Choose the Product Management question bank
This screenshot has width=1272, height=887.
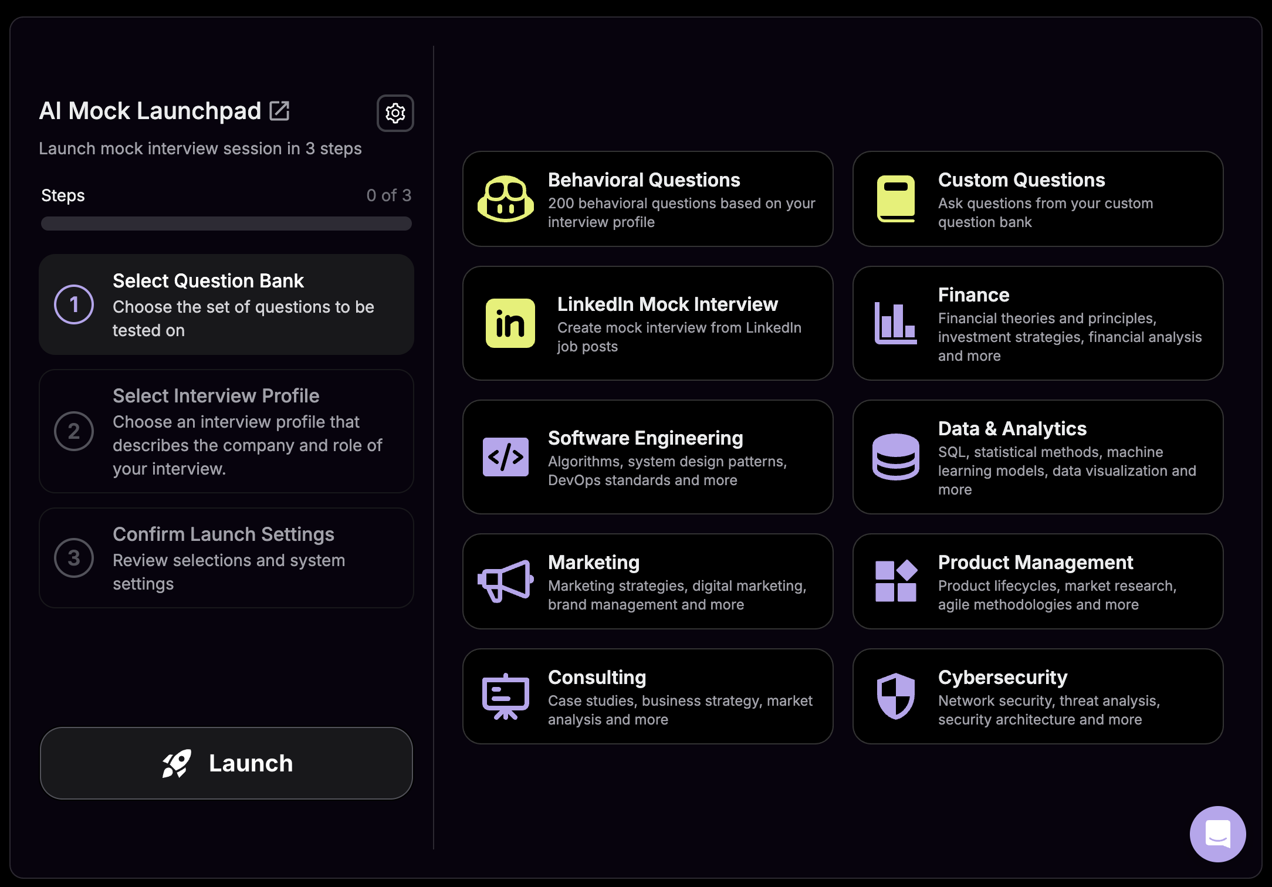(1037, 581)
